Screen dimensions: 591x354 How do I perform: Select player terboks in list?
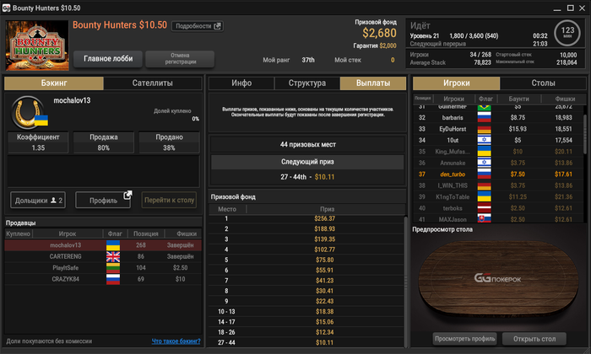498,208
